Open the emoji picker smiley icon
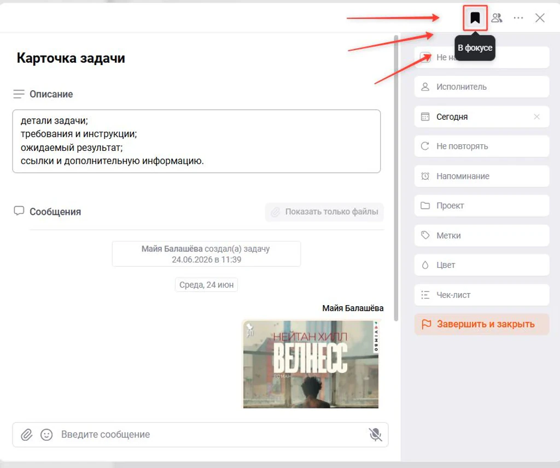 coord(46,435)
